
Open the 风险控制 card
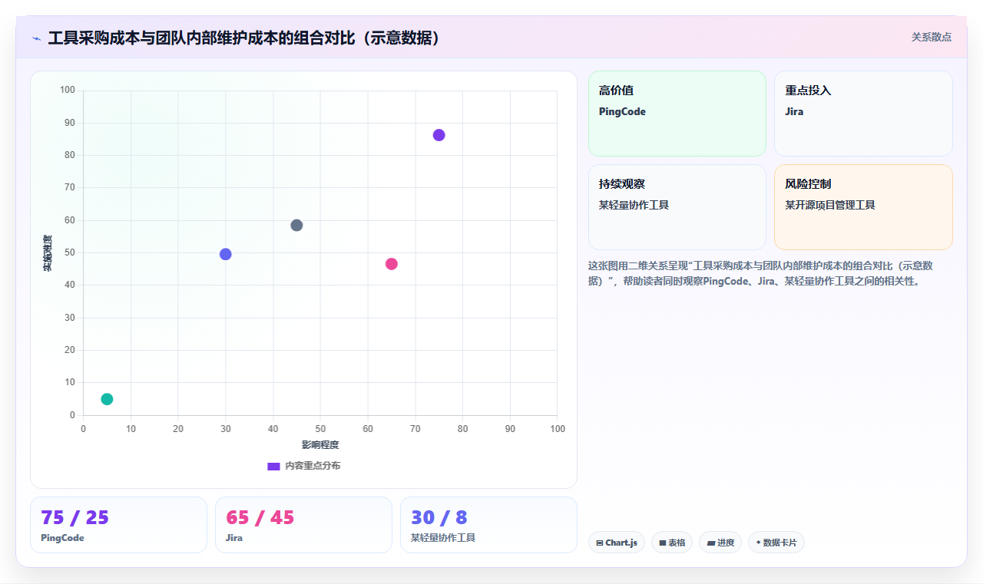click(x=863, y=207)
